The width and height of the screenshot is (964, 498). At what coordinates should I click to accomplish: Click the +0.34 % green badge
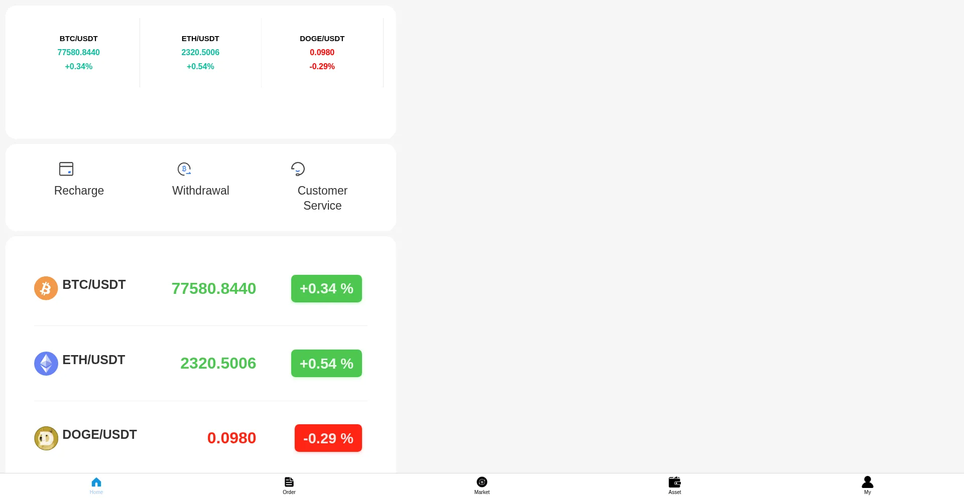pyautogui.click(x=326, y=288)
